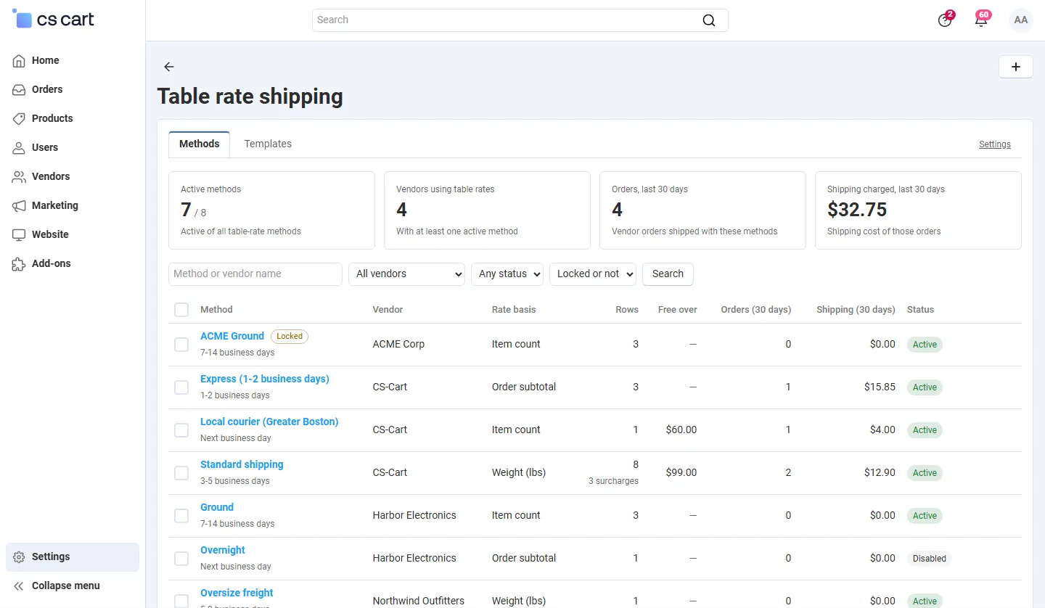Open the Overnight method link

[x=223, y=550]
